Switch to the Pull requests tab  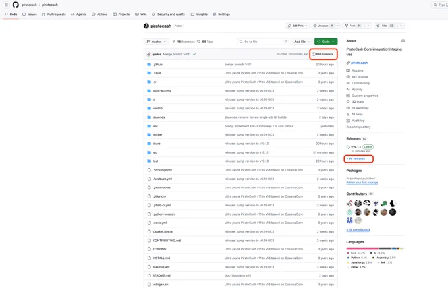[54, 14]
